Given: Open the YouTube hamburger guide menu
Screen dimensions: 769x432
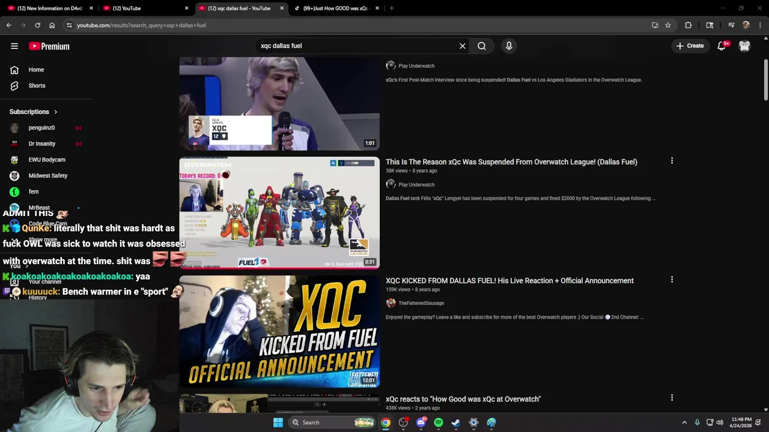Looking at the screenshot, I should [x=14, y=46].
